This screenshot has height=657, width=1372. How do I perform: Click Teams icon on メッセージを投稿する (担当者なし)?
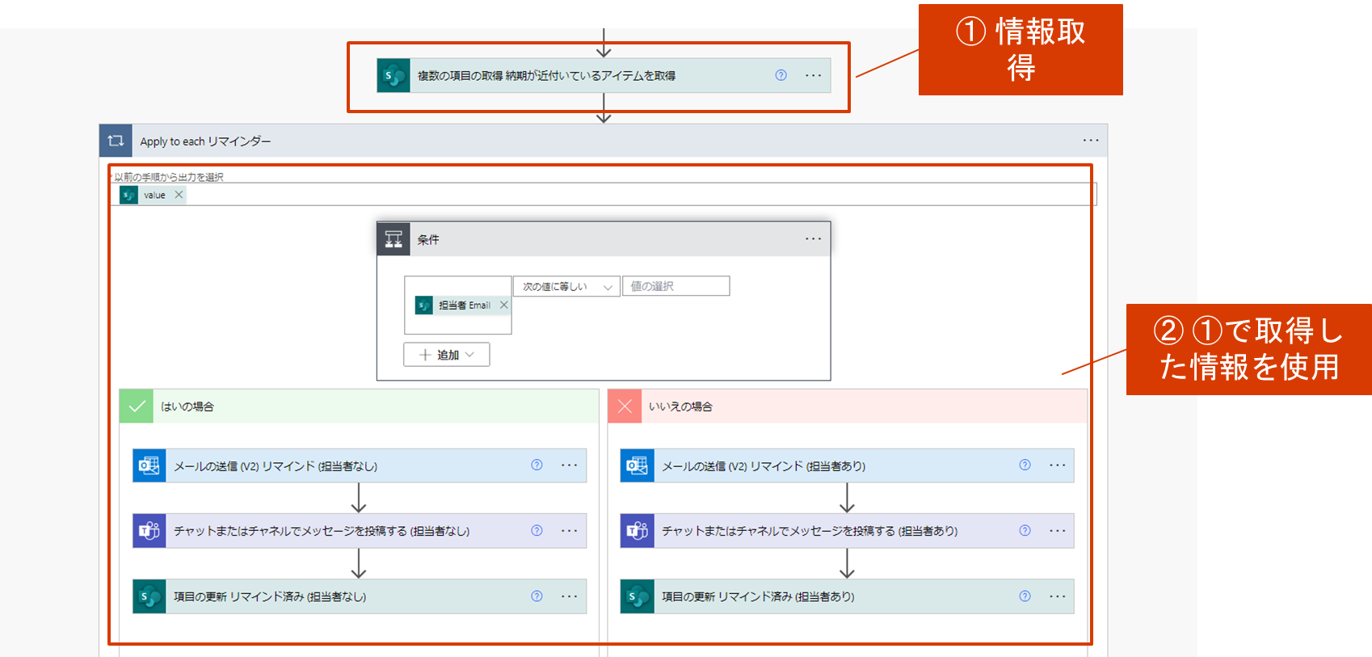149,531
